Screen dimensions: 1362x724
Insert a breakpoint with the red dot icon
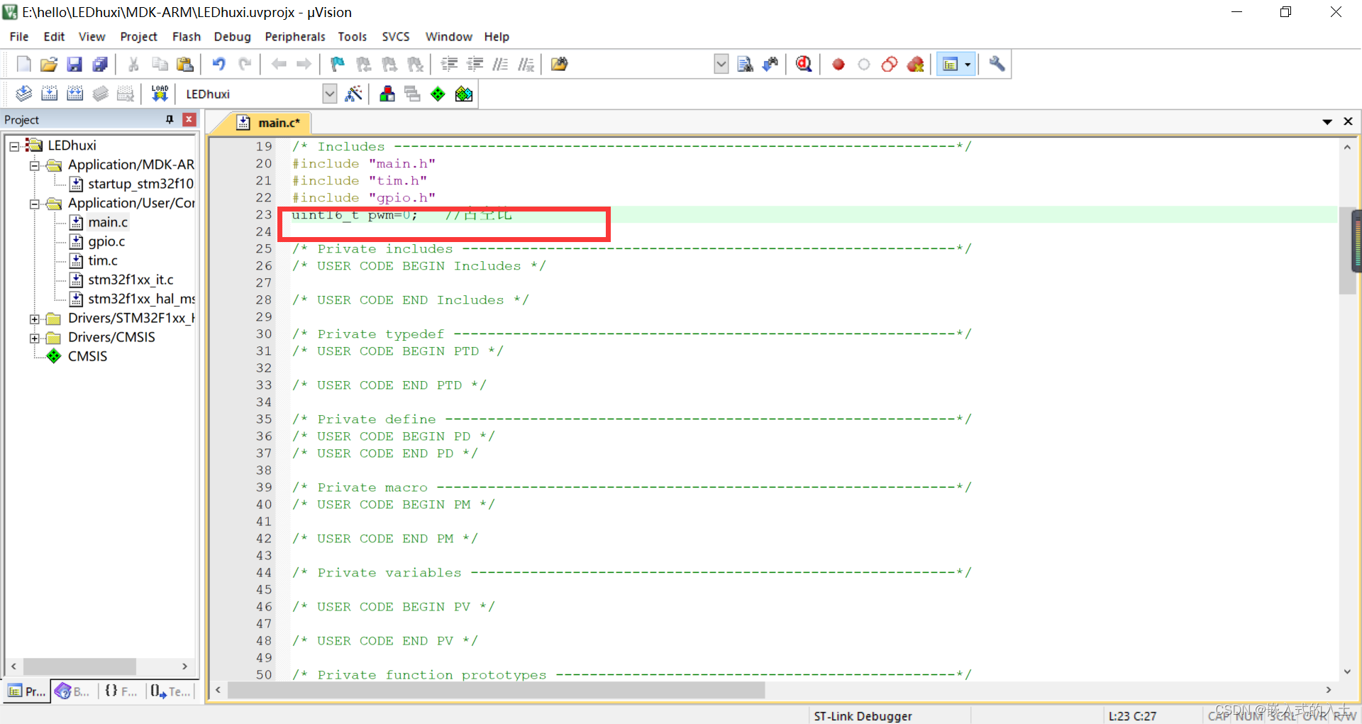tap(838, 65)
